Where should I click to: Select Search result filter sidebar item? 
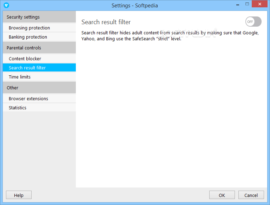(39, 68)
